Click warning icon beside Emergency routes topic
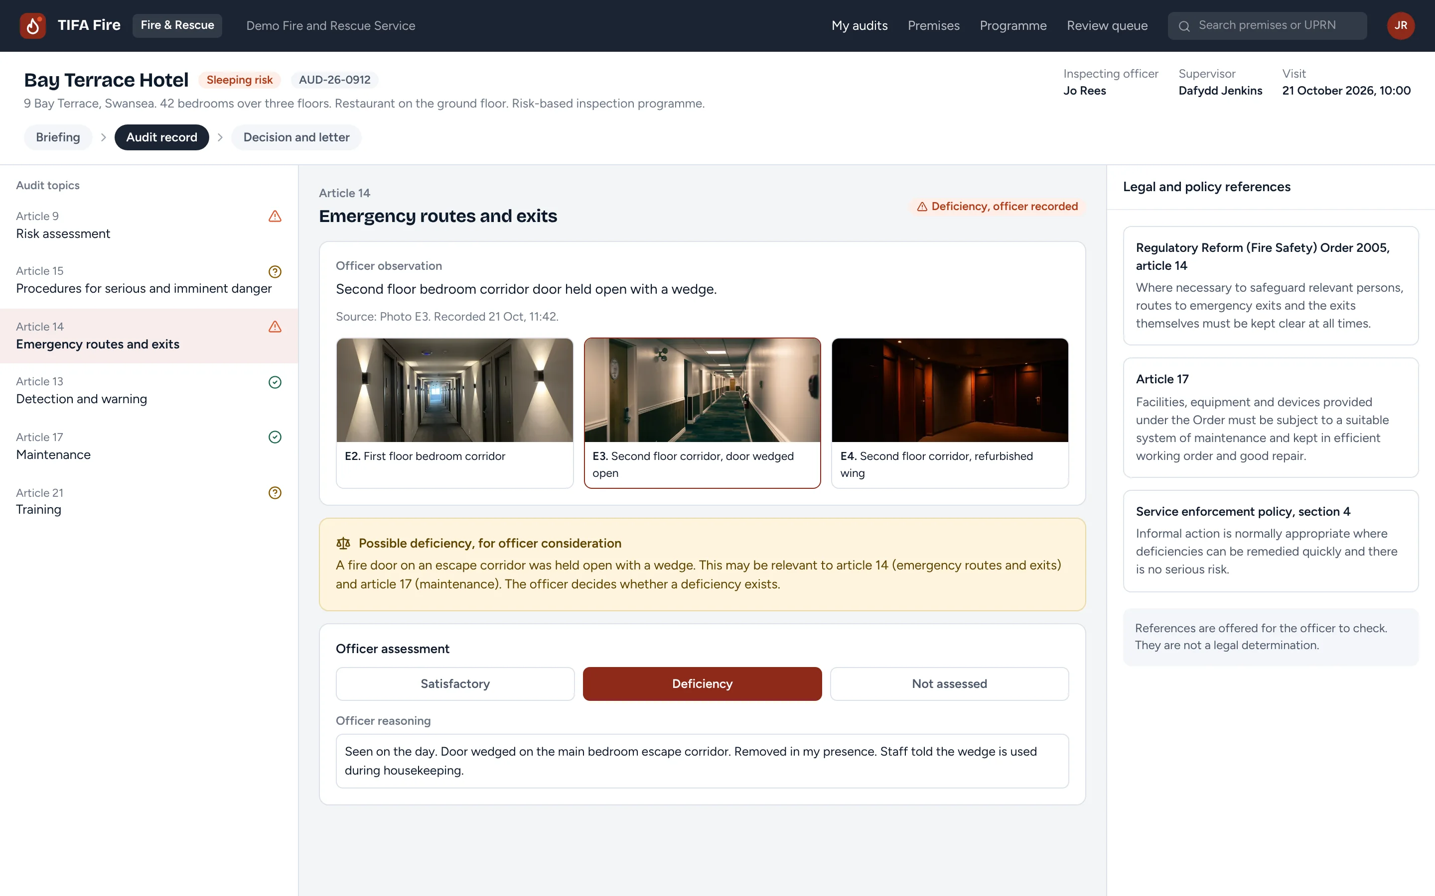1435x896 pixels. [x=275, y=327]
